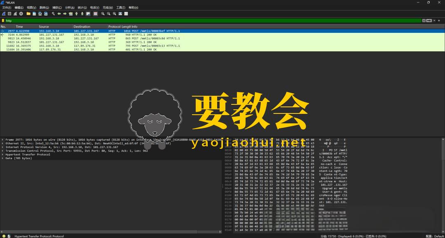Sort by the Protocol column header

(x=115, y=27)
